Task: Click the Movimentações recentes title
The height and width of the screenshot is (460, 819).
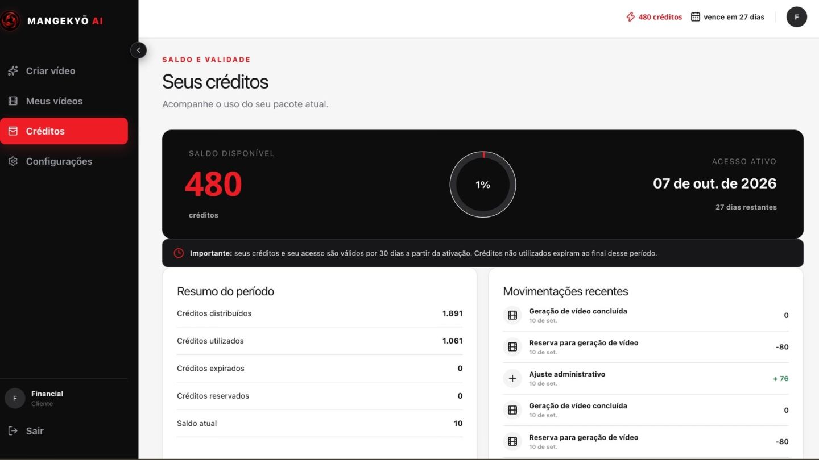Action: coord(565,291)
